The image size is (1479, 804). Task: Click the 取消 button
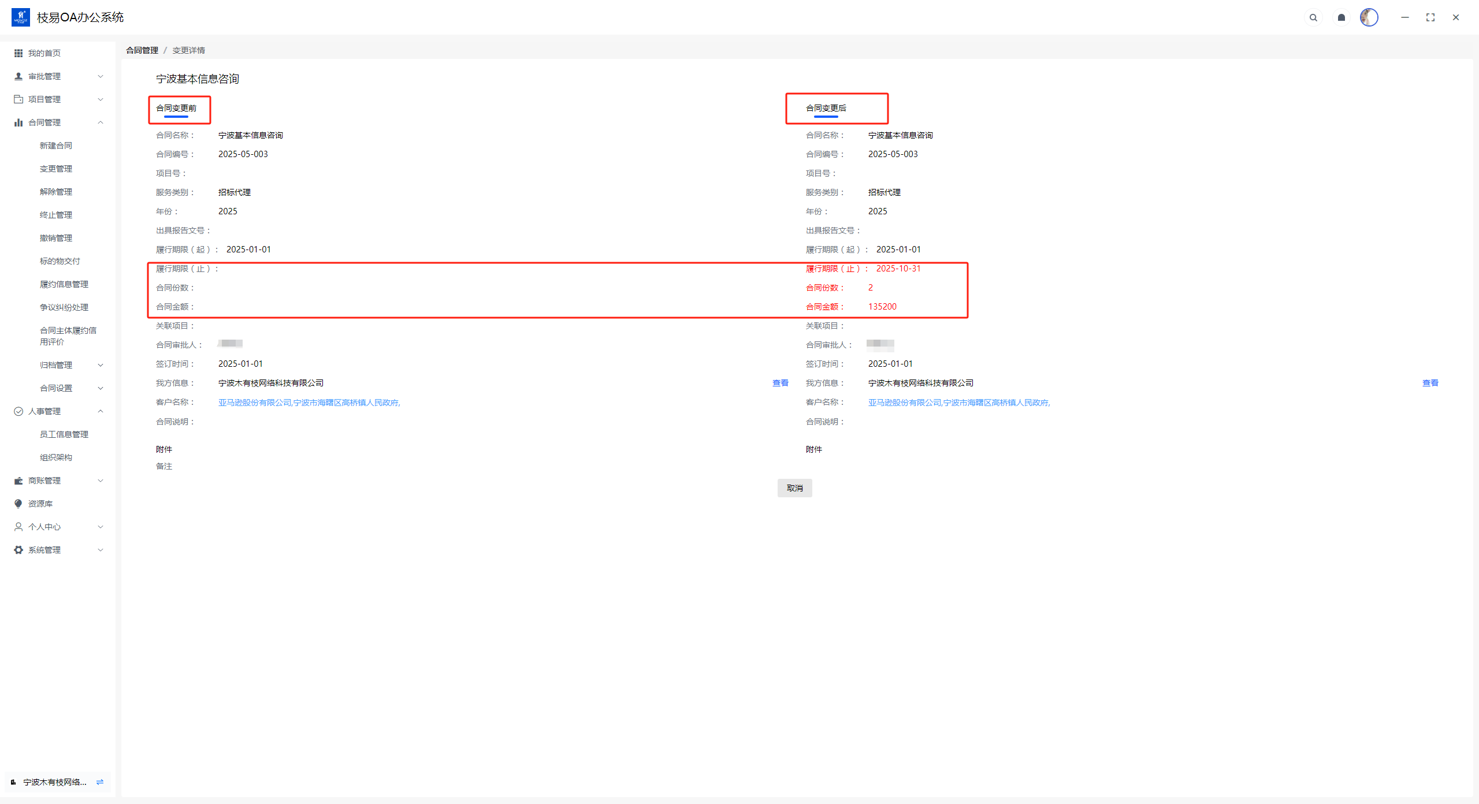point(794,488)
